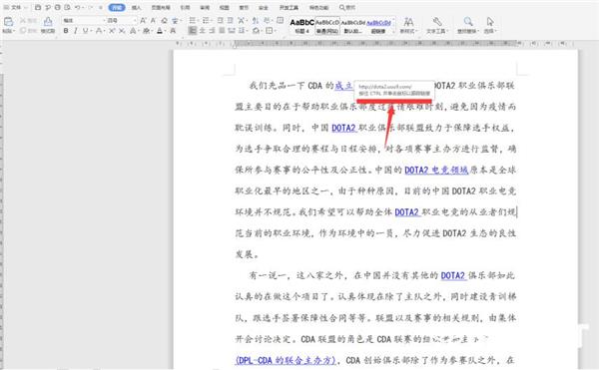Screen dimensions: 599x370
Task: Click the horizontal ruler above the page
Action: [374, 44]
